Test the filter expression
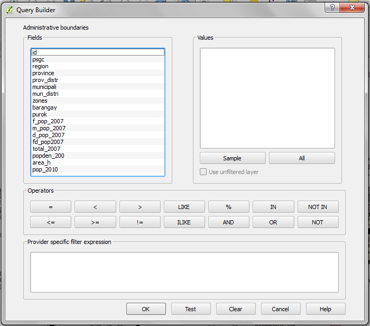 coord(191,309)
